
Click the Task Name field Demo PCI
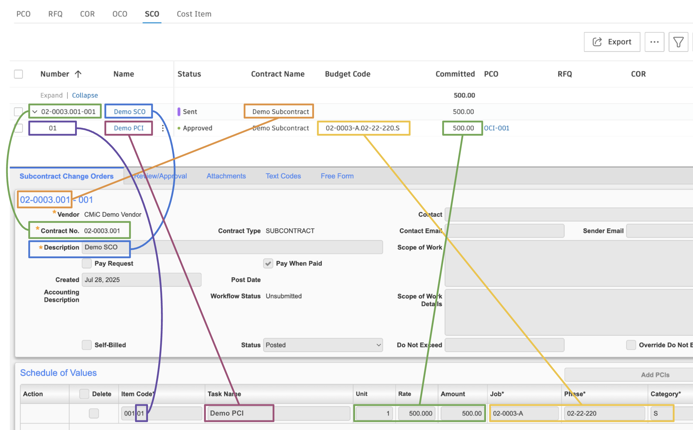279,413
